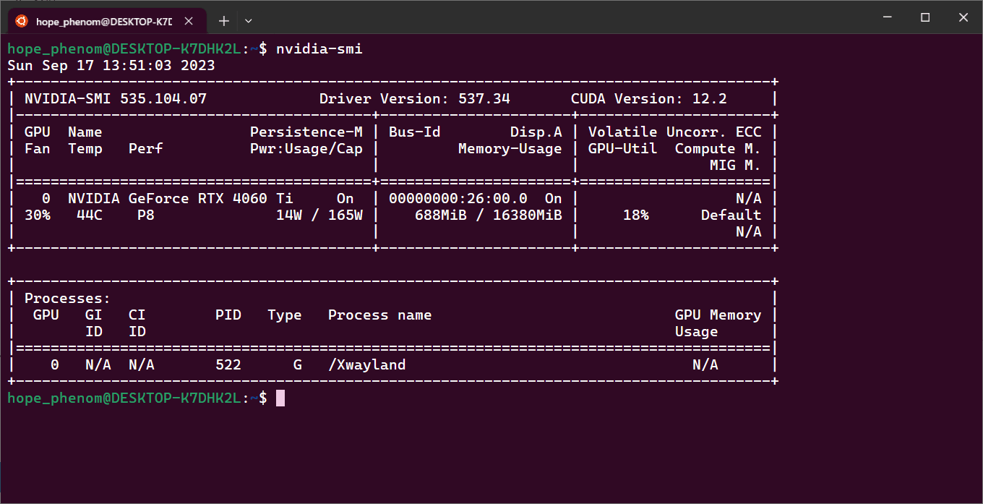The image size is (983, 504).
Task: Close the terminal window
Action: click(963, 17)
